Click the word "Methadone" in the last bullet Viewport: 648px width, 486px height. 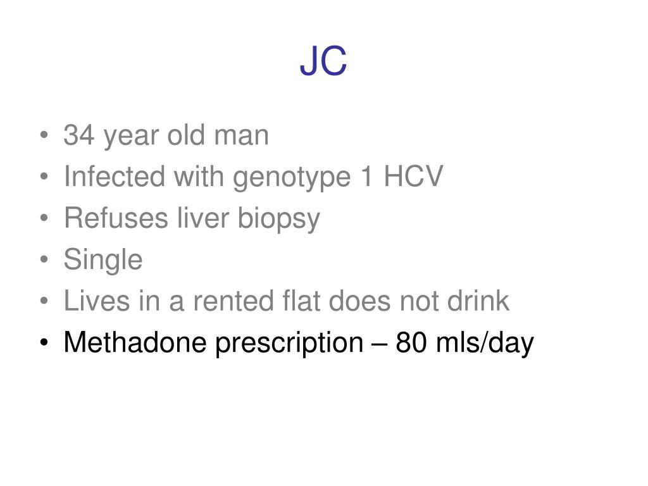coord(135,342)
